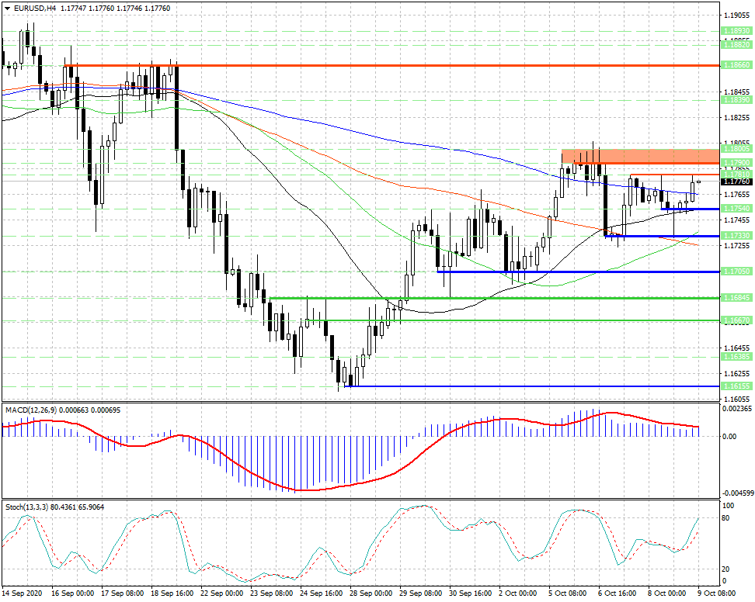Click the 1.17050 support price label
Viewport: 755px width, 602px height.
tap(736, 272)
